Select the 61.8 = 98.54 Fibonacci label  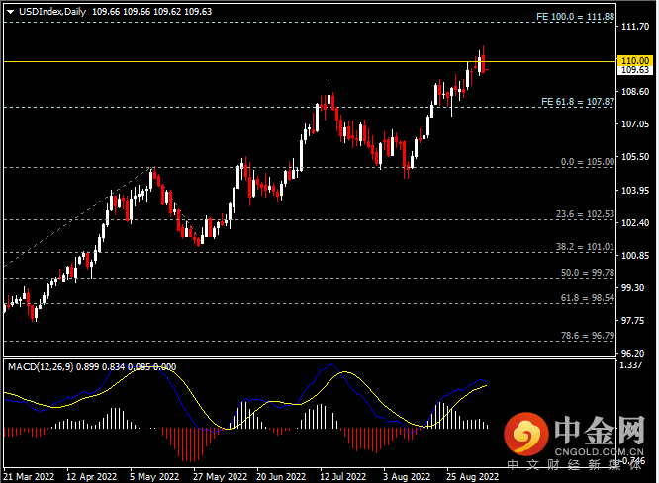[587, 298]
